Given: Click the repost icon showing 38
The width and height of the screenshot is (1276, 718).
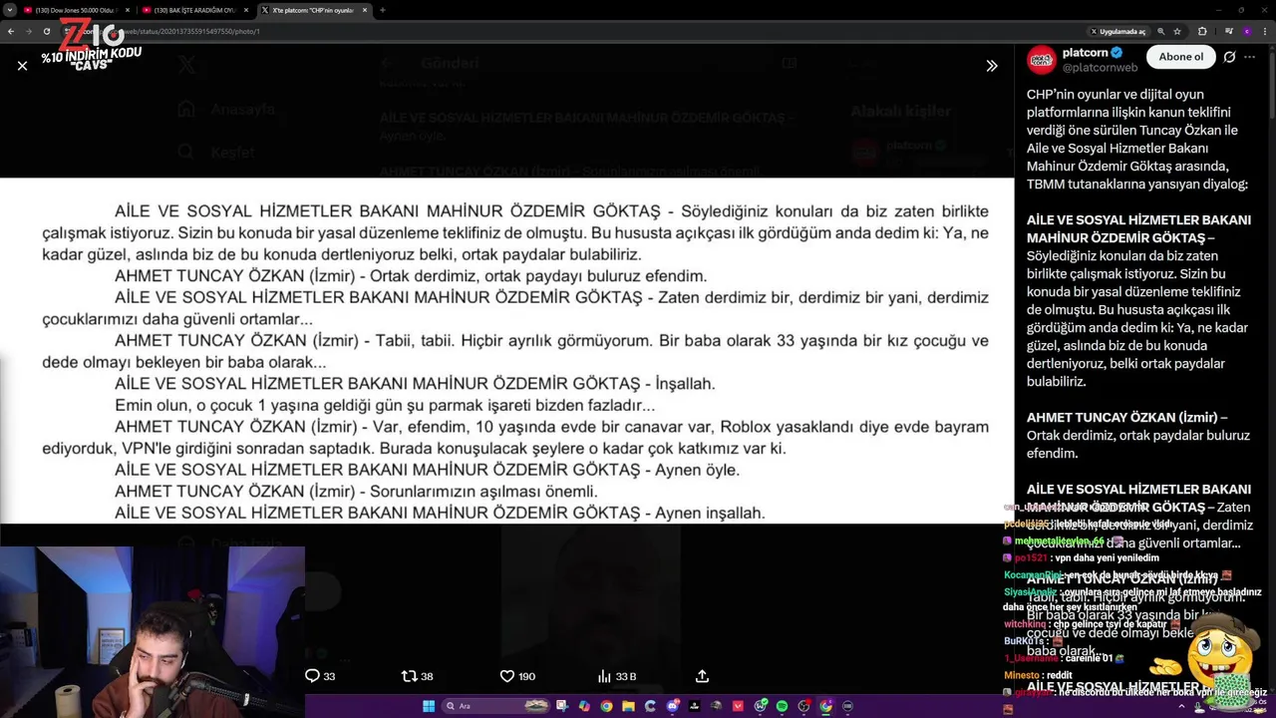Looking at the screenshot, I should [x=417, y=676].
